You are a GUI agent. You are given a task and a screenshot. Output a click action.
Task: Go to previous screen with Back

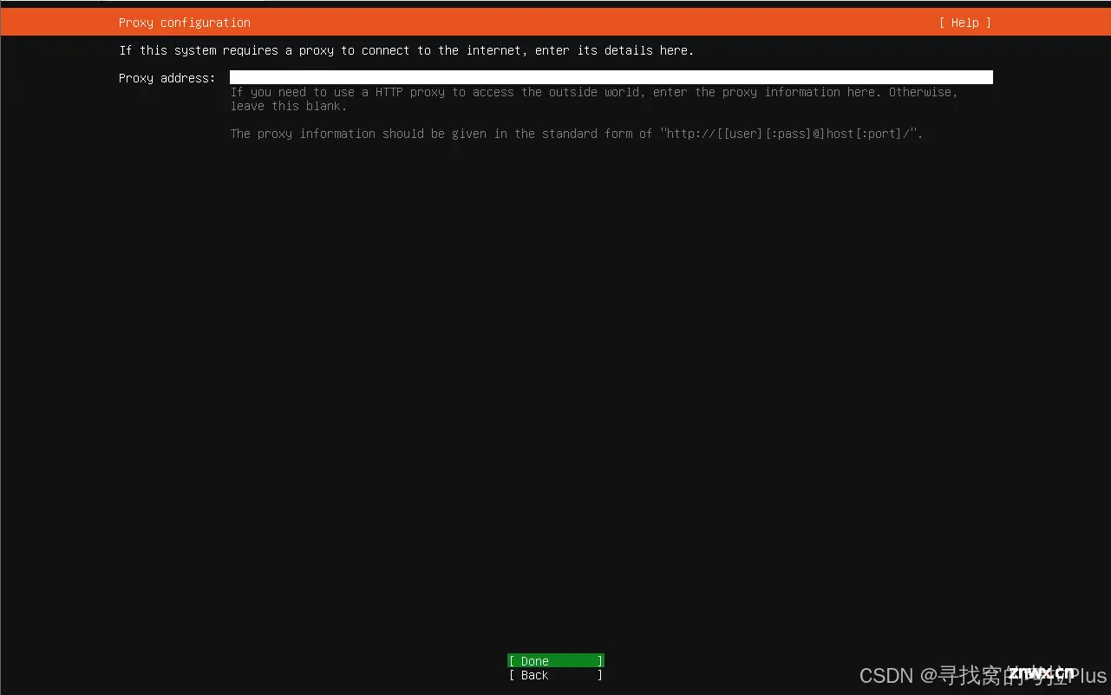[555, 675]
